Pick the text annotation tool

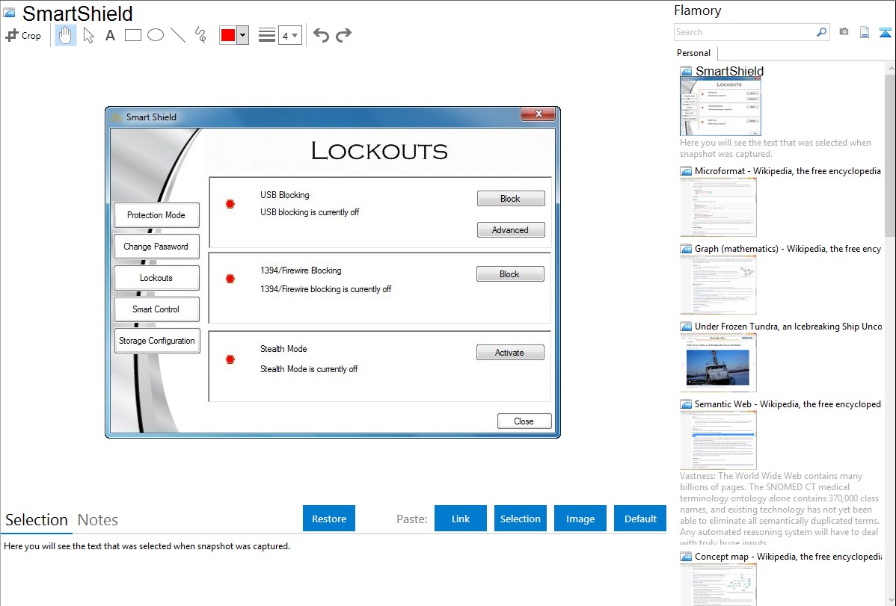click(x=110, y=35)
